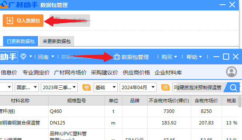
Task: Open 数据包管理 from the top bar
Action: 131,57
